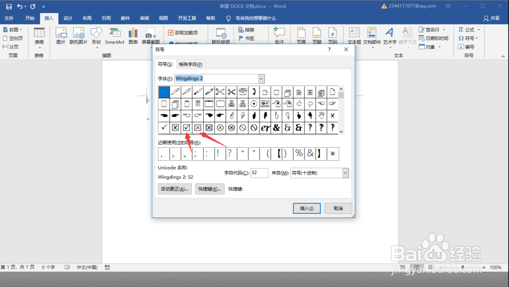Click the 快捷键(K)... button

(210, 189)
